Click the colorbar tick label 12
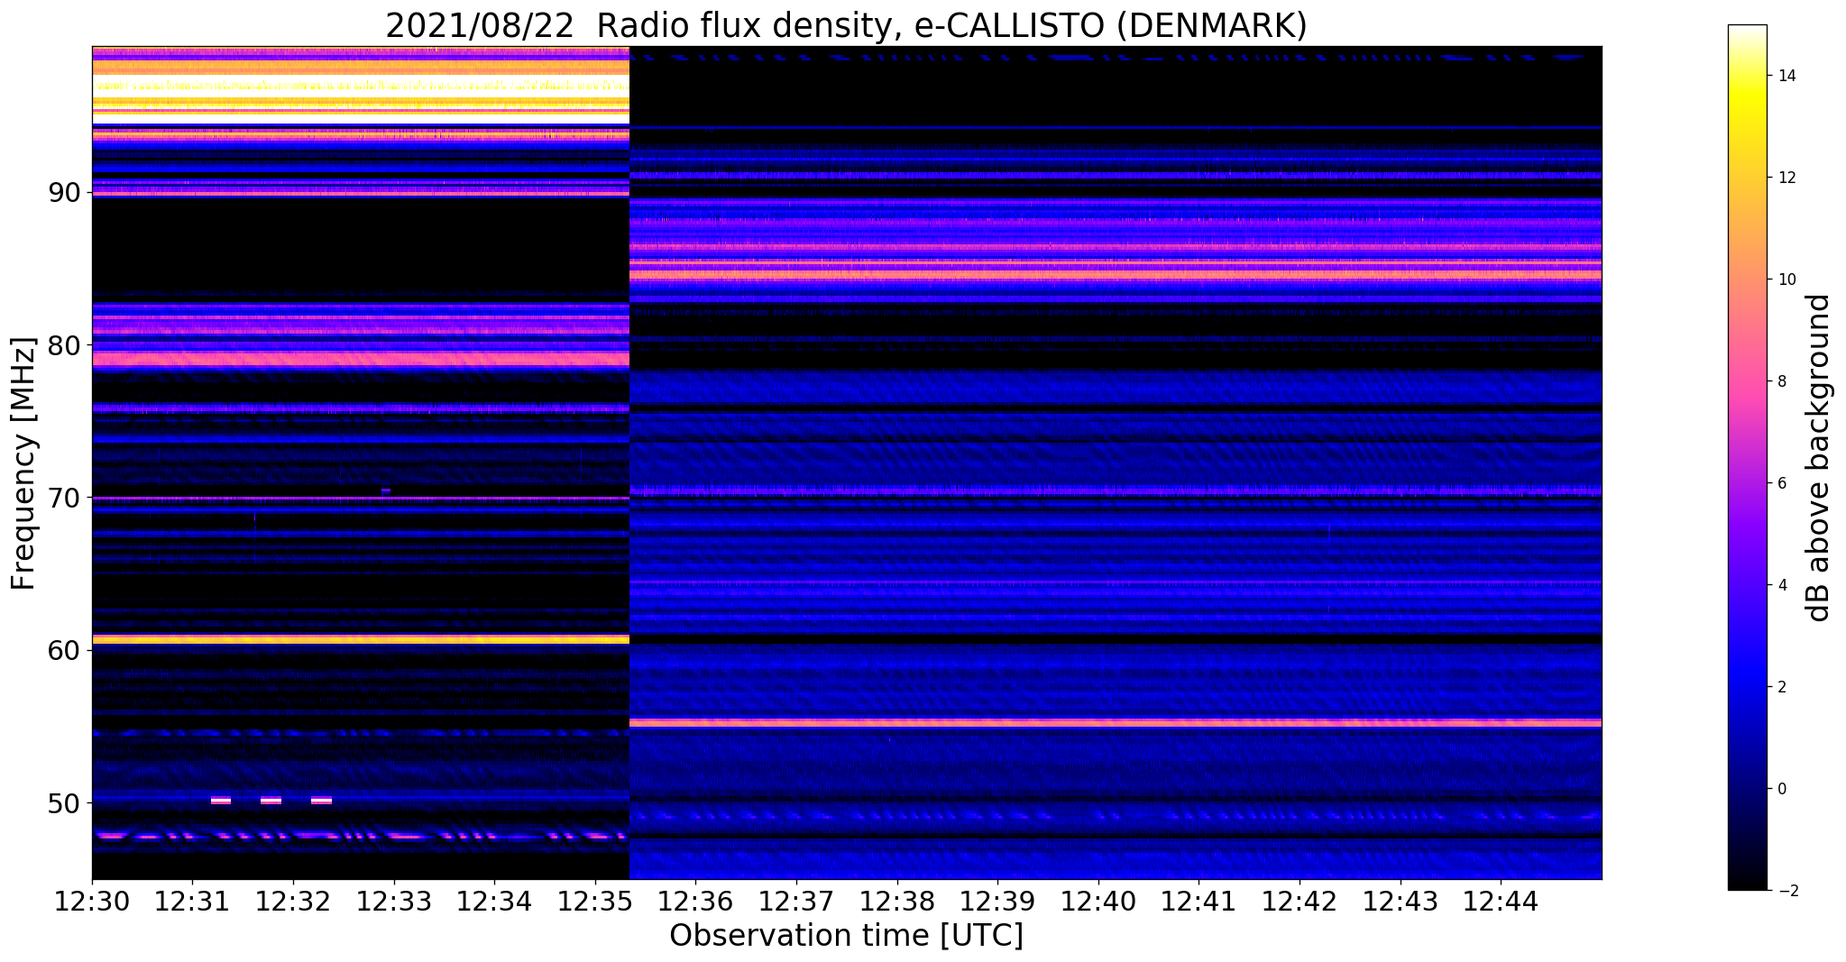The width and height of the screenshot is (1846, 962). pyautogui.click(x=1786, y=178)
